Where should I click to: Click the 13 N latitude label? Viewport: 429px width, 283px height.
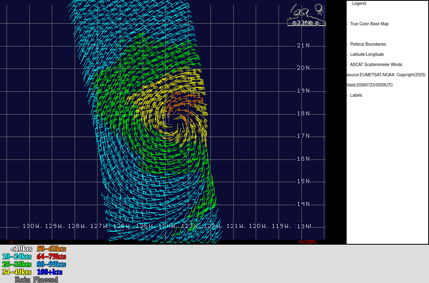pyautogui.click(x=304, y=226)
